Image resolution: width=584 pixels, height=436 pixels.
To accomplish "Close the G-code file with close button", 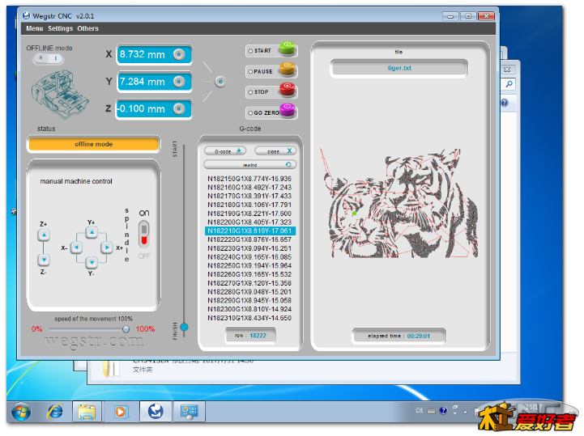I will [x=275, y=151].
